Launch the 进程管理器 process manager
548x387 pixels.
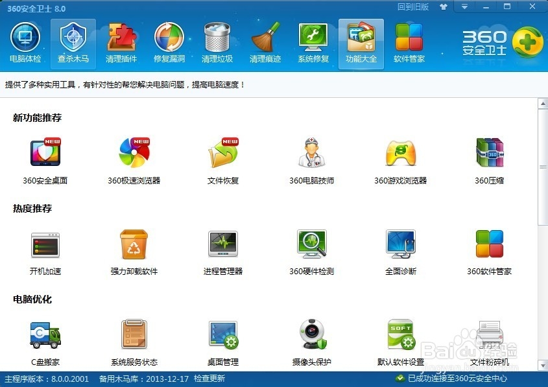pos(222,248)
